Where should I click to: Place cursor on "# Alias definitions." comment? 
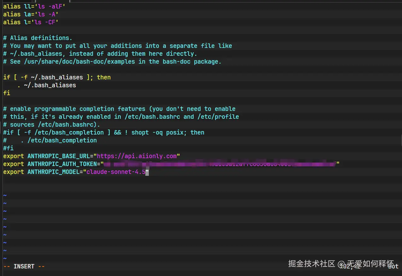38,38
